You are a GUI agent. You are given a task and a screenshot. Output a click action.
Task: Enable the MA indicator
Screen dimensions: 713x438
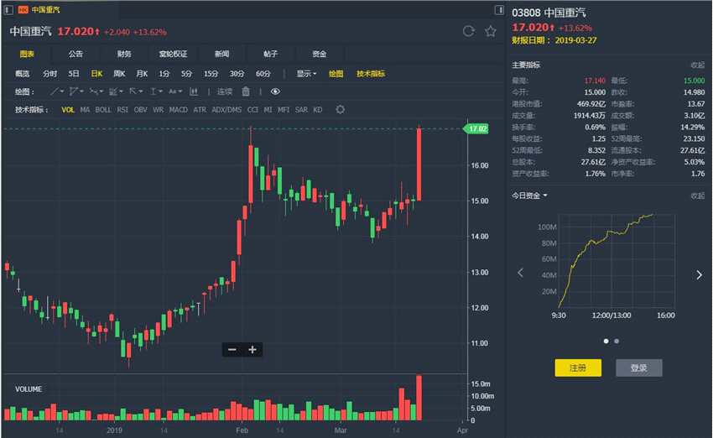(85, 110)
